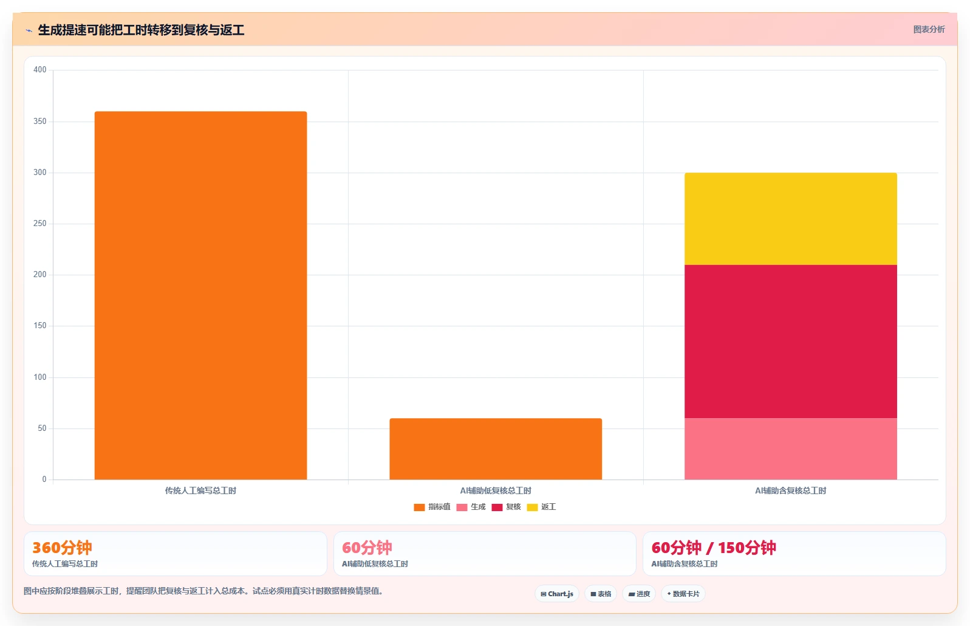Click the y-axis 350 tick label
This screenshot has width=970, height=626.
click(x=40, y=122)
